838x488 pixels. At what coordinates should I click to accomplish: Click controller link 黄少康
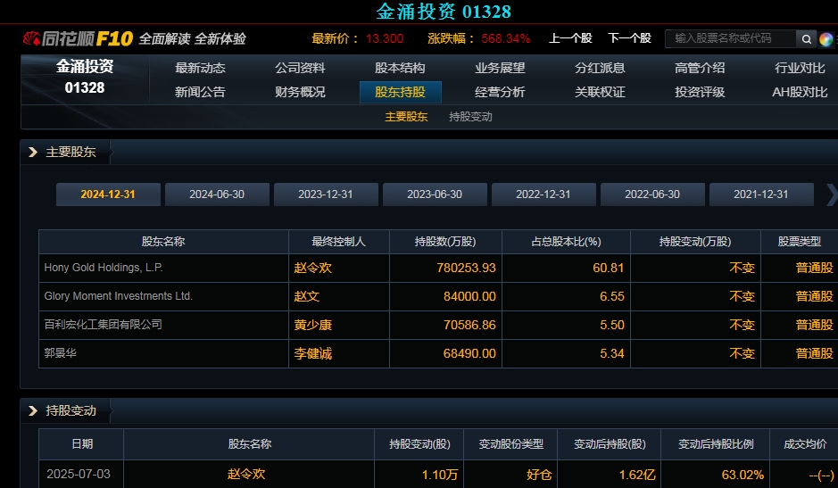(312, 325)
